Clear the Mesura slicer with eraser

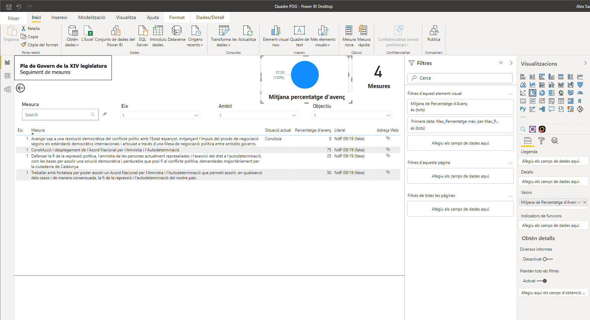[105, 114]
